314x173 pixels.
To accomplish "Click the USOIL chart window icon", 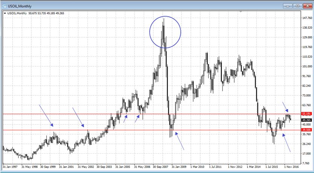I will 5,6.
